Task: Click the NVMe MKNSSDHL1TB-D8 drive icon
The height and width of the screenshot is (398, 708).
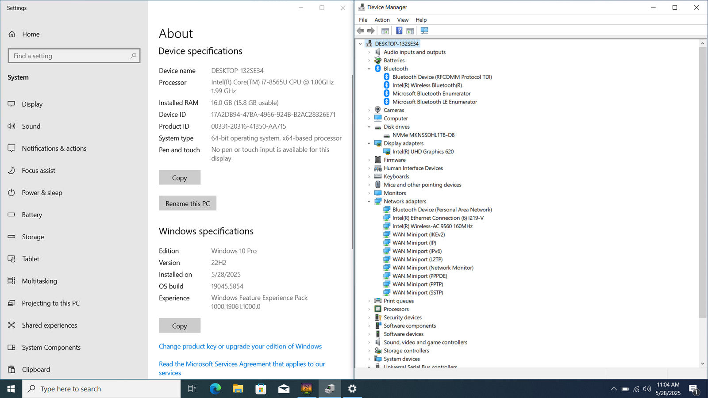Action: [x=387, y=135]
